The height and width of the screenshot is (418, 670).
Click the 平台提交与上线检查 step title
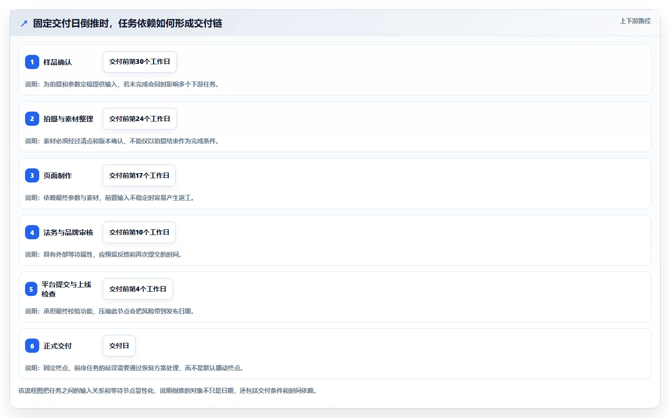66,289
